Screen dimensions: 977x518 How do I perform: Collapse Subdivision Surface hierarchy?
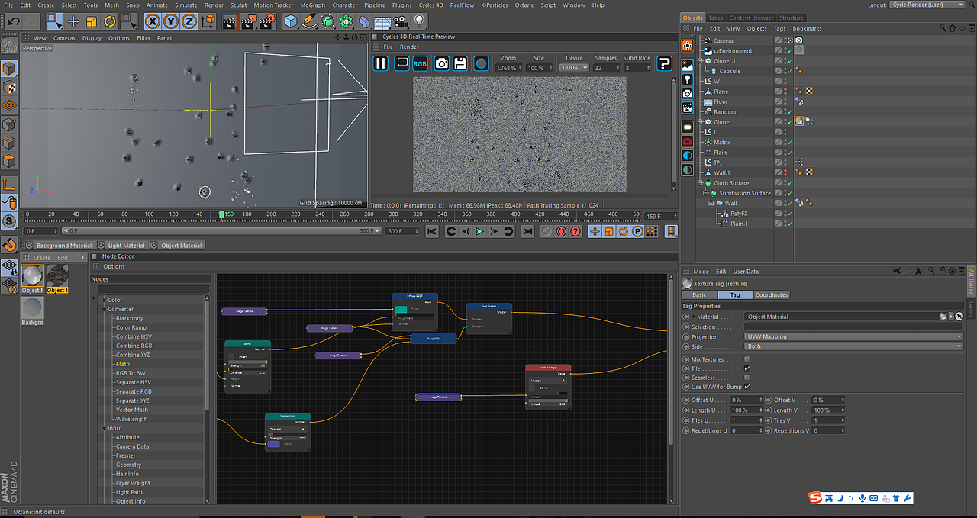(x=705, y=193)
